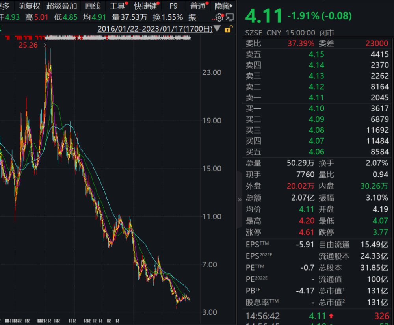Screen dimensions: 394x325
Task: Click the 买一 bid price 4.10
Action: pos(316,108)
